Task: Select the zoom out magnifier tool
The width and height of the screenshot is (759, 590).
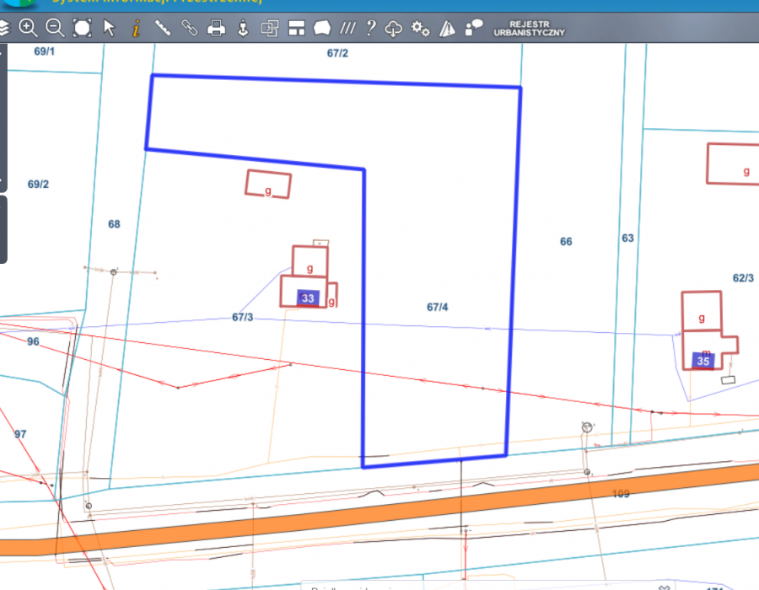Action: click(55, 28)
